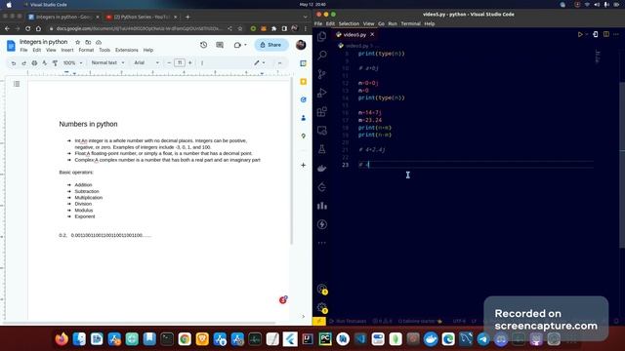Open document outline in Google Docs

[x=17, y=84]
